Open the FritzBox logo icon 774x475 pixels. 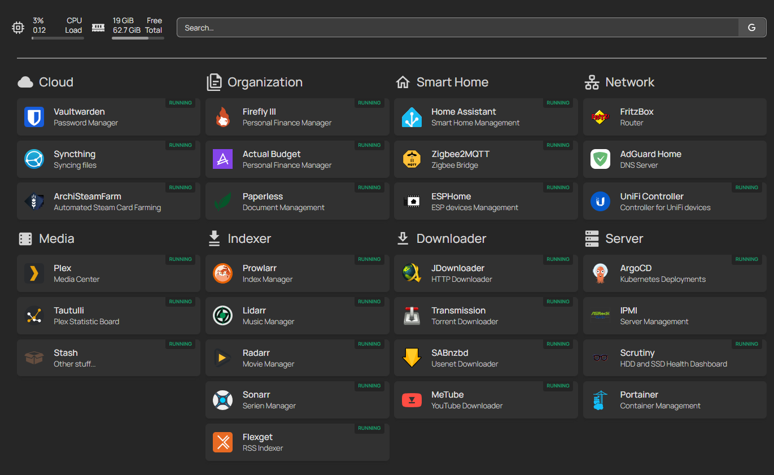tap(600, 117)
